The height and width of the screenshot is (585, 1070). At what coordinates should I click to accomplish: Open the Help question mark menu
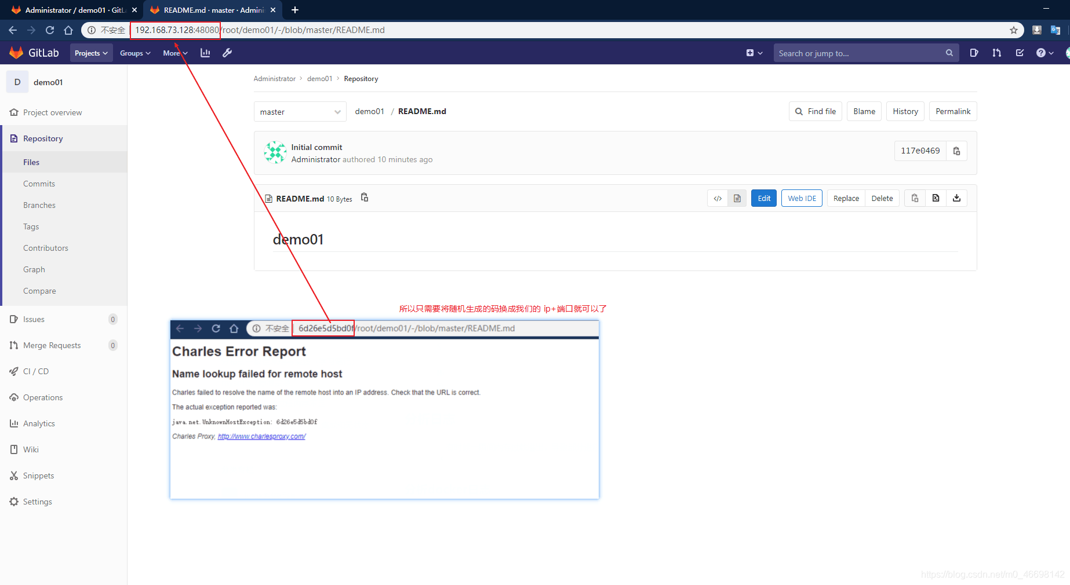(1044, 53)
